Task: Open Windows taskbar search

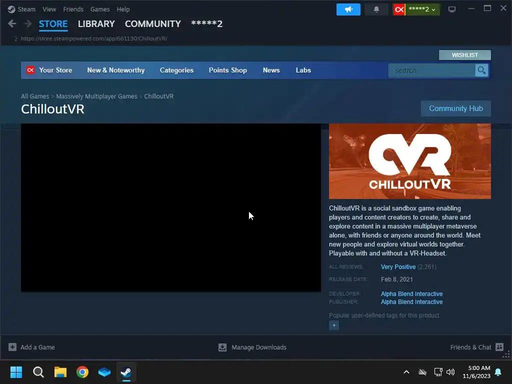Action: click(38, 372)
